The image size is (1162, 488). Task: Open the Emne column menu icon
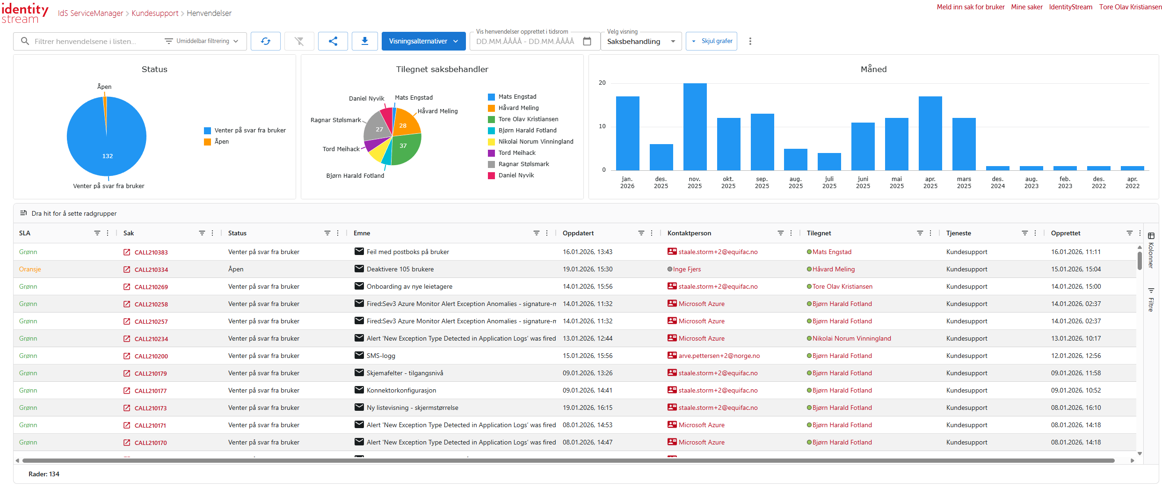(x=547, y=233)
